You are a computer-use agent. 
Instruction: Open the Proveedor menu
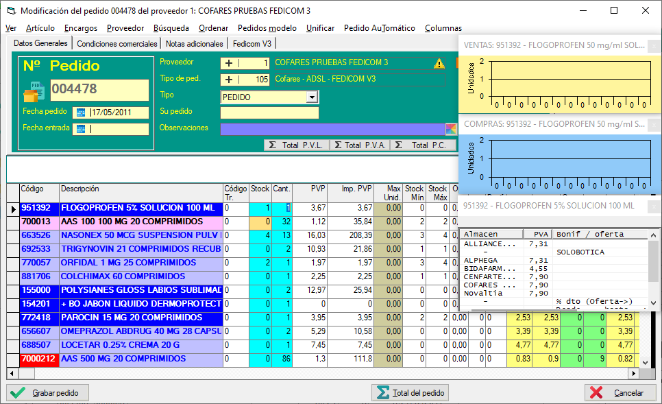tap(125, 28)
